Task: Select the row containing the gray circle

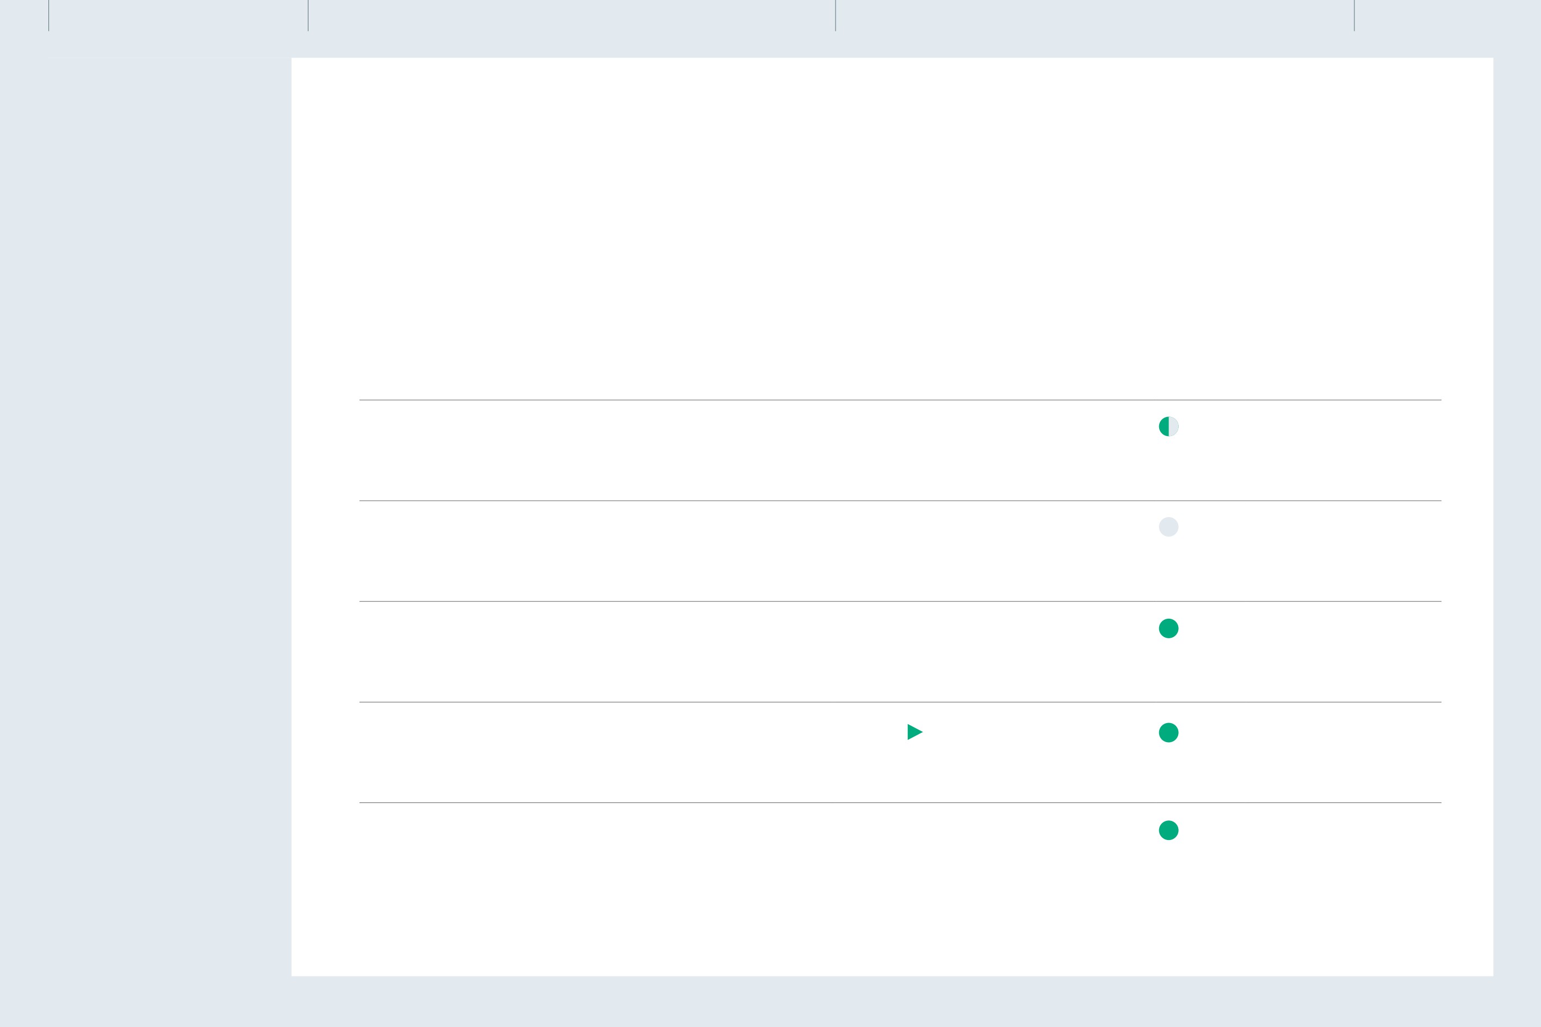Action: click(900, 551)
